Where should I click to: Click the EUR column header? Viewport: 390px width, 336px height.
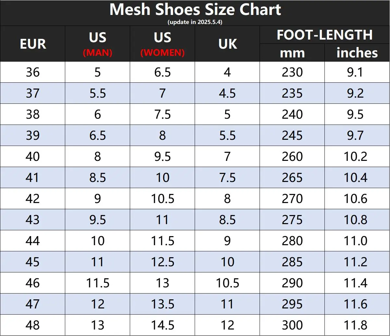33,44
